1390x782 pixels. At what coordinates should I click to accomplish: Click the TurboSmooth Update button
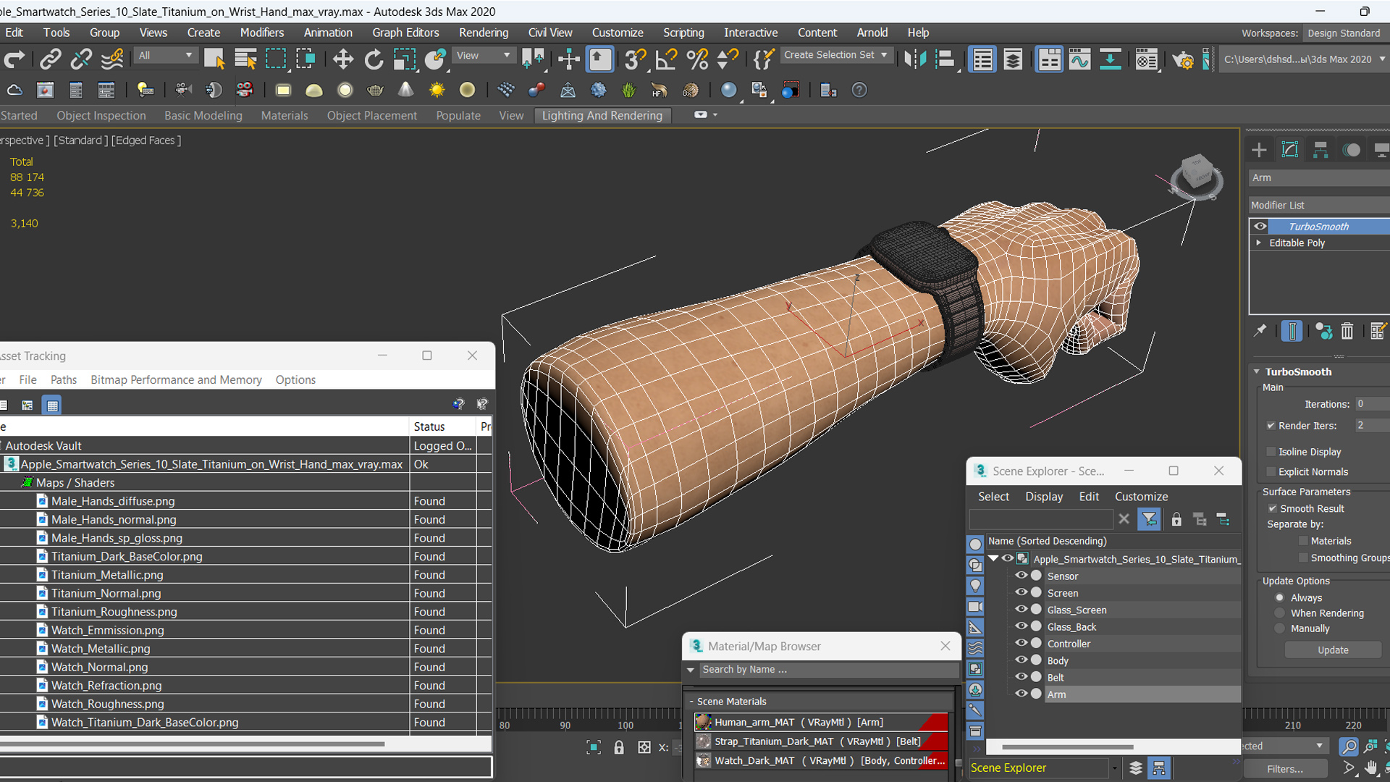(1333, 649)
